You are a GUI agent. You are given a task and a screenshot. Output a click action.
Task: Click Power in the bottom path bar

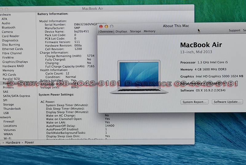coord(29,143)
